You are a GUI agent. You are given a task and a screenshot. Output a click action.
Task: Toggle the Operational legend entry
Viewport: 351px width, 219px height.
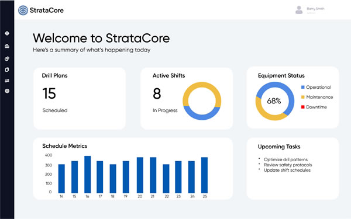tap(316, 87)
